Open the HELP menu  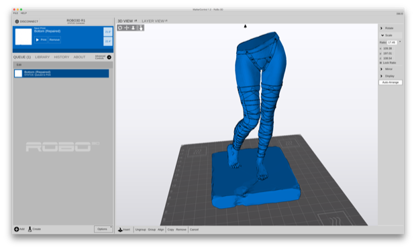pos(23,13)
